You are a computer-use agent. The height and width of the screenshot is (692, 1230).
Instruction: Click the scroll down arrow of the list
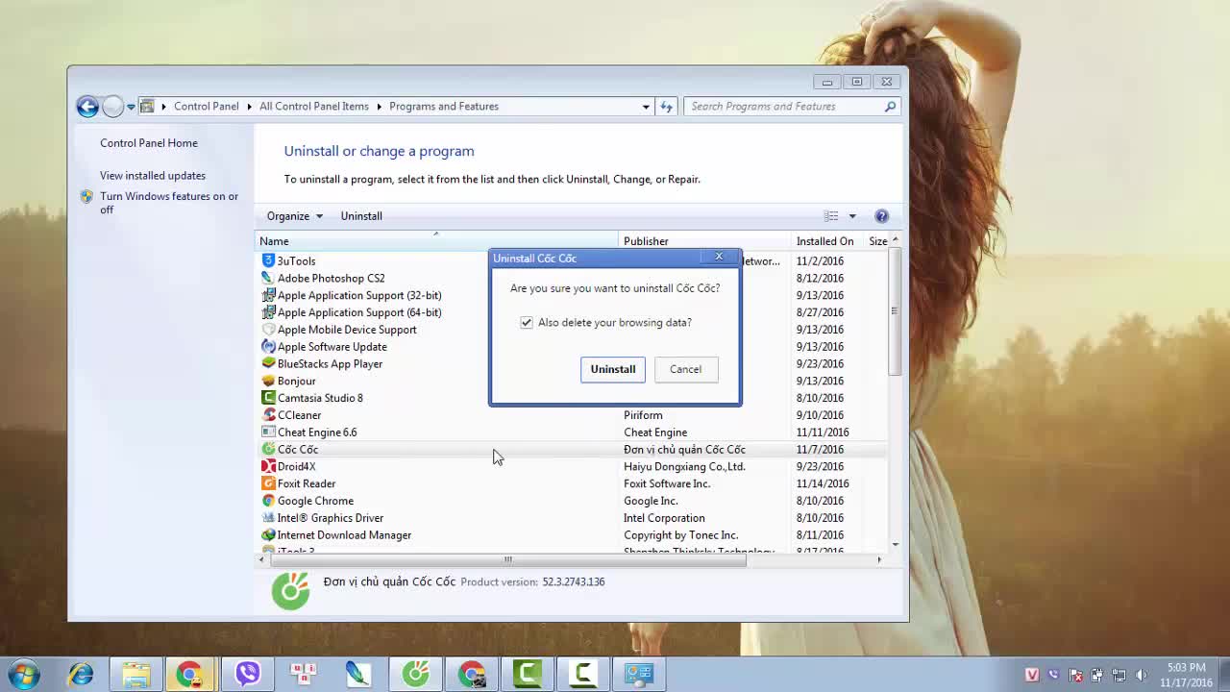895,545
